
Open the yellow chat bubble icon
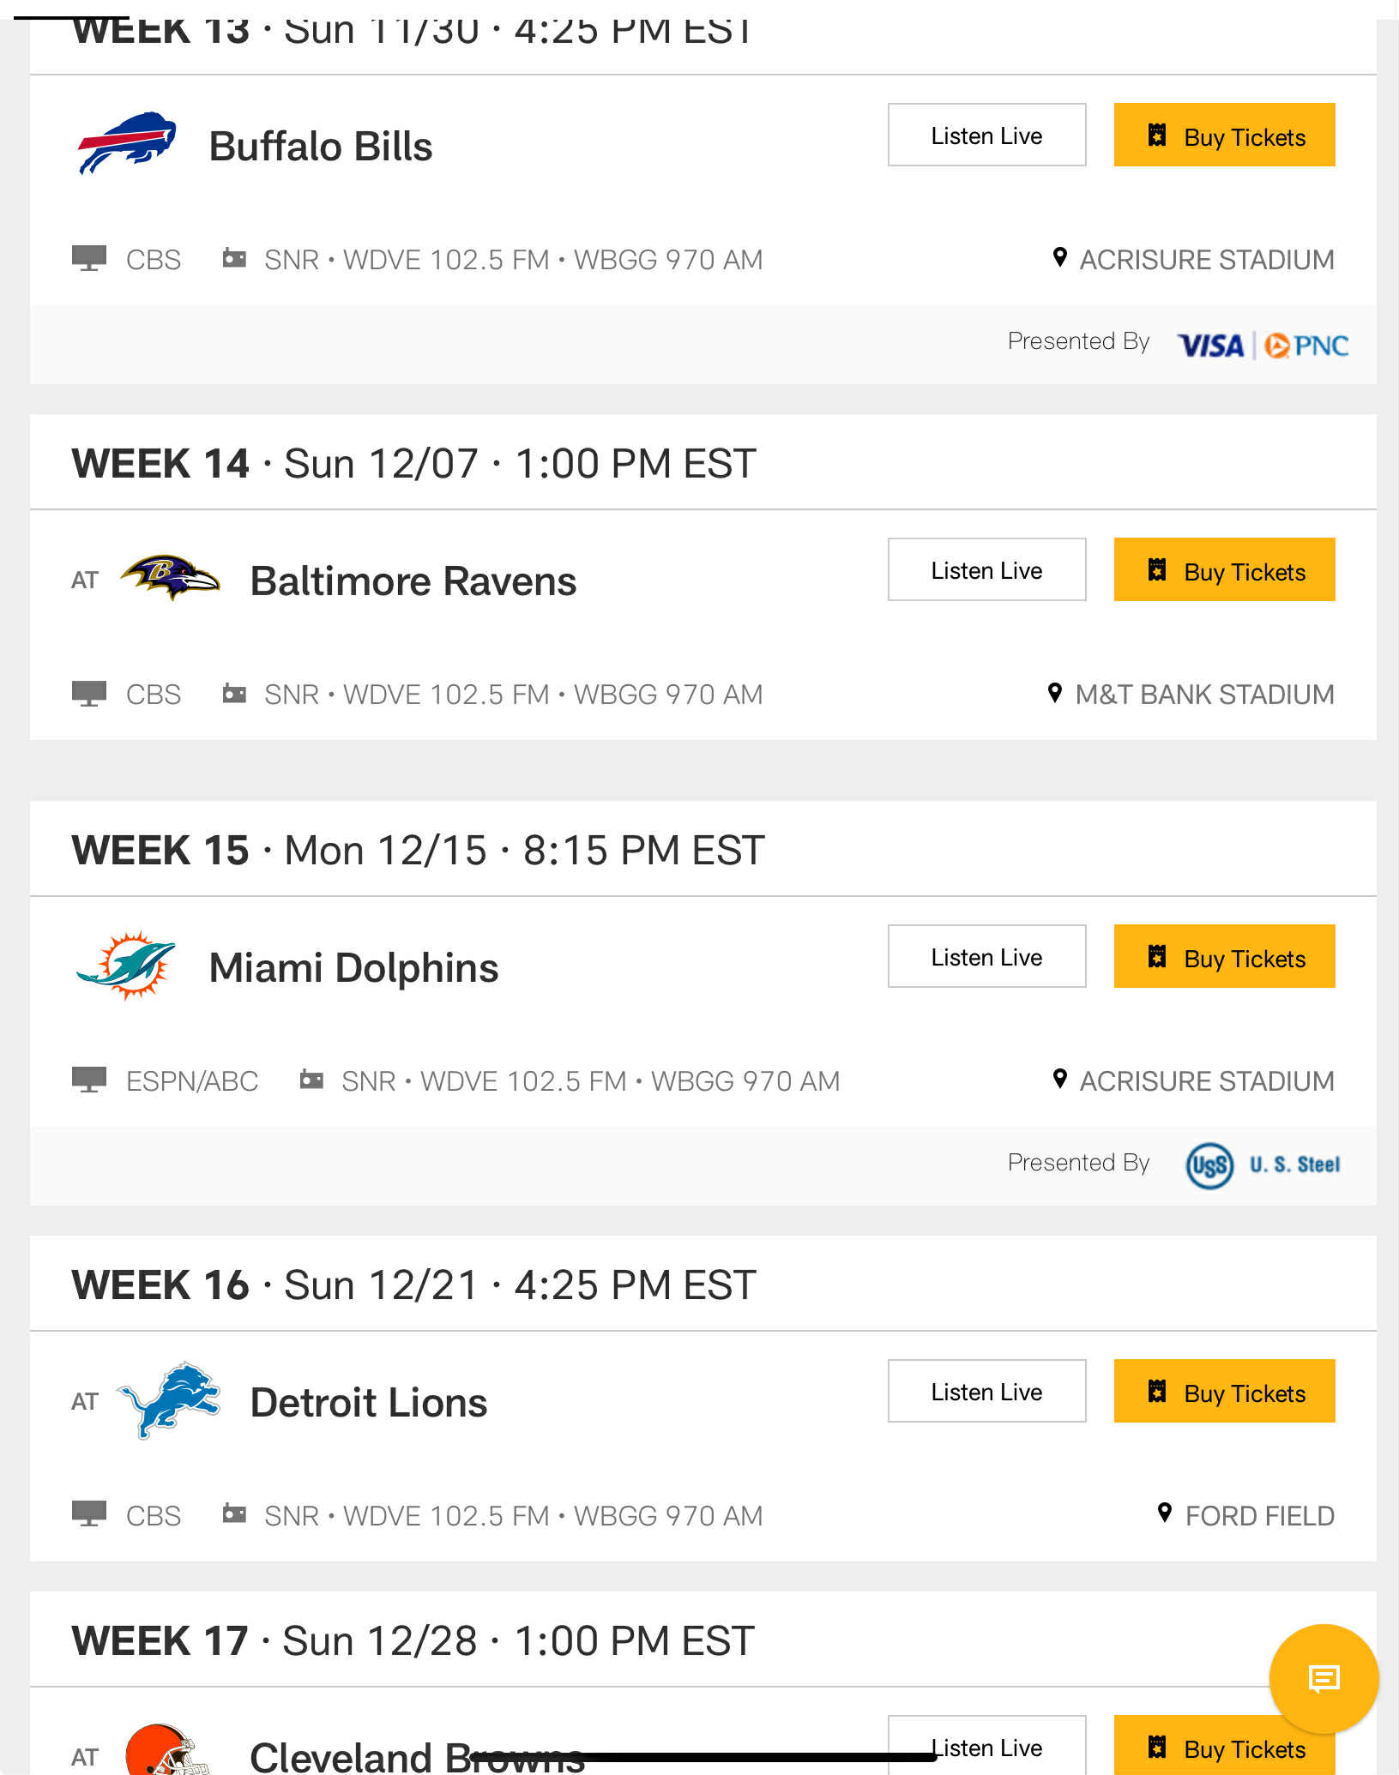tap(1324, 1678)
